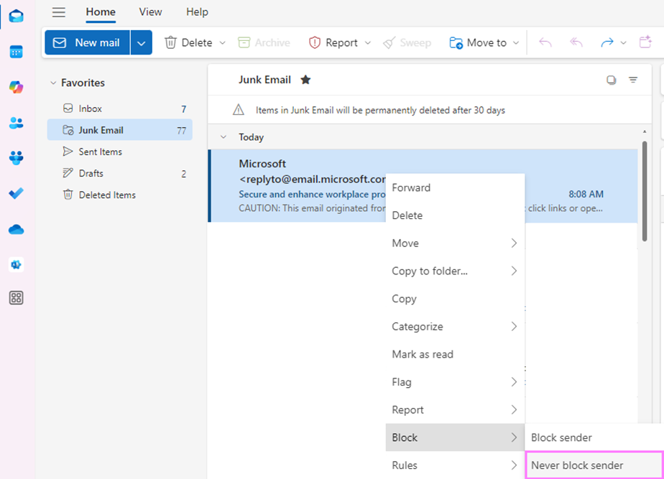Click the rightmost toolbar icon with plus sparkle
Screen dimensions: 664x479
point(645,42)
